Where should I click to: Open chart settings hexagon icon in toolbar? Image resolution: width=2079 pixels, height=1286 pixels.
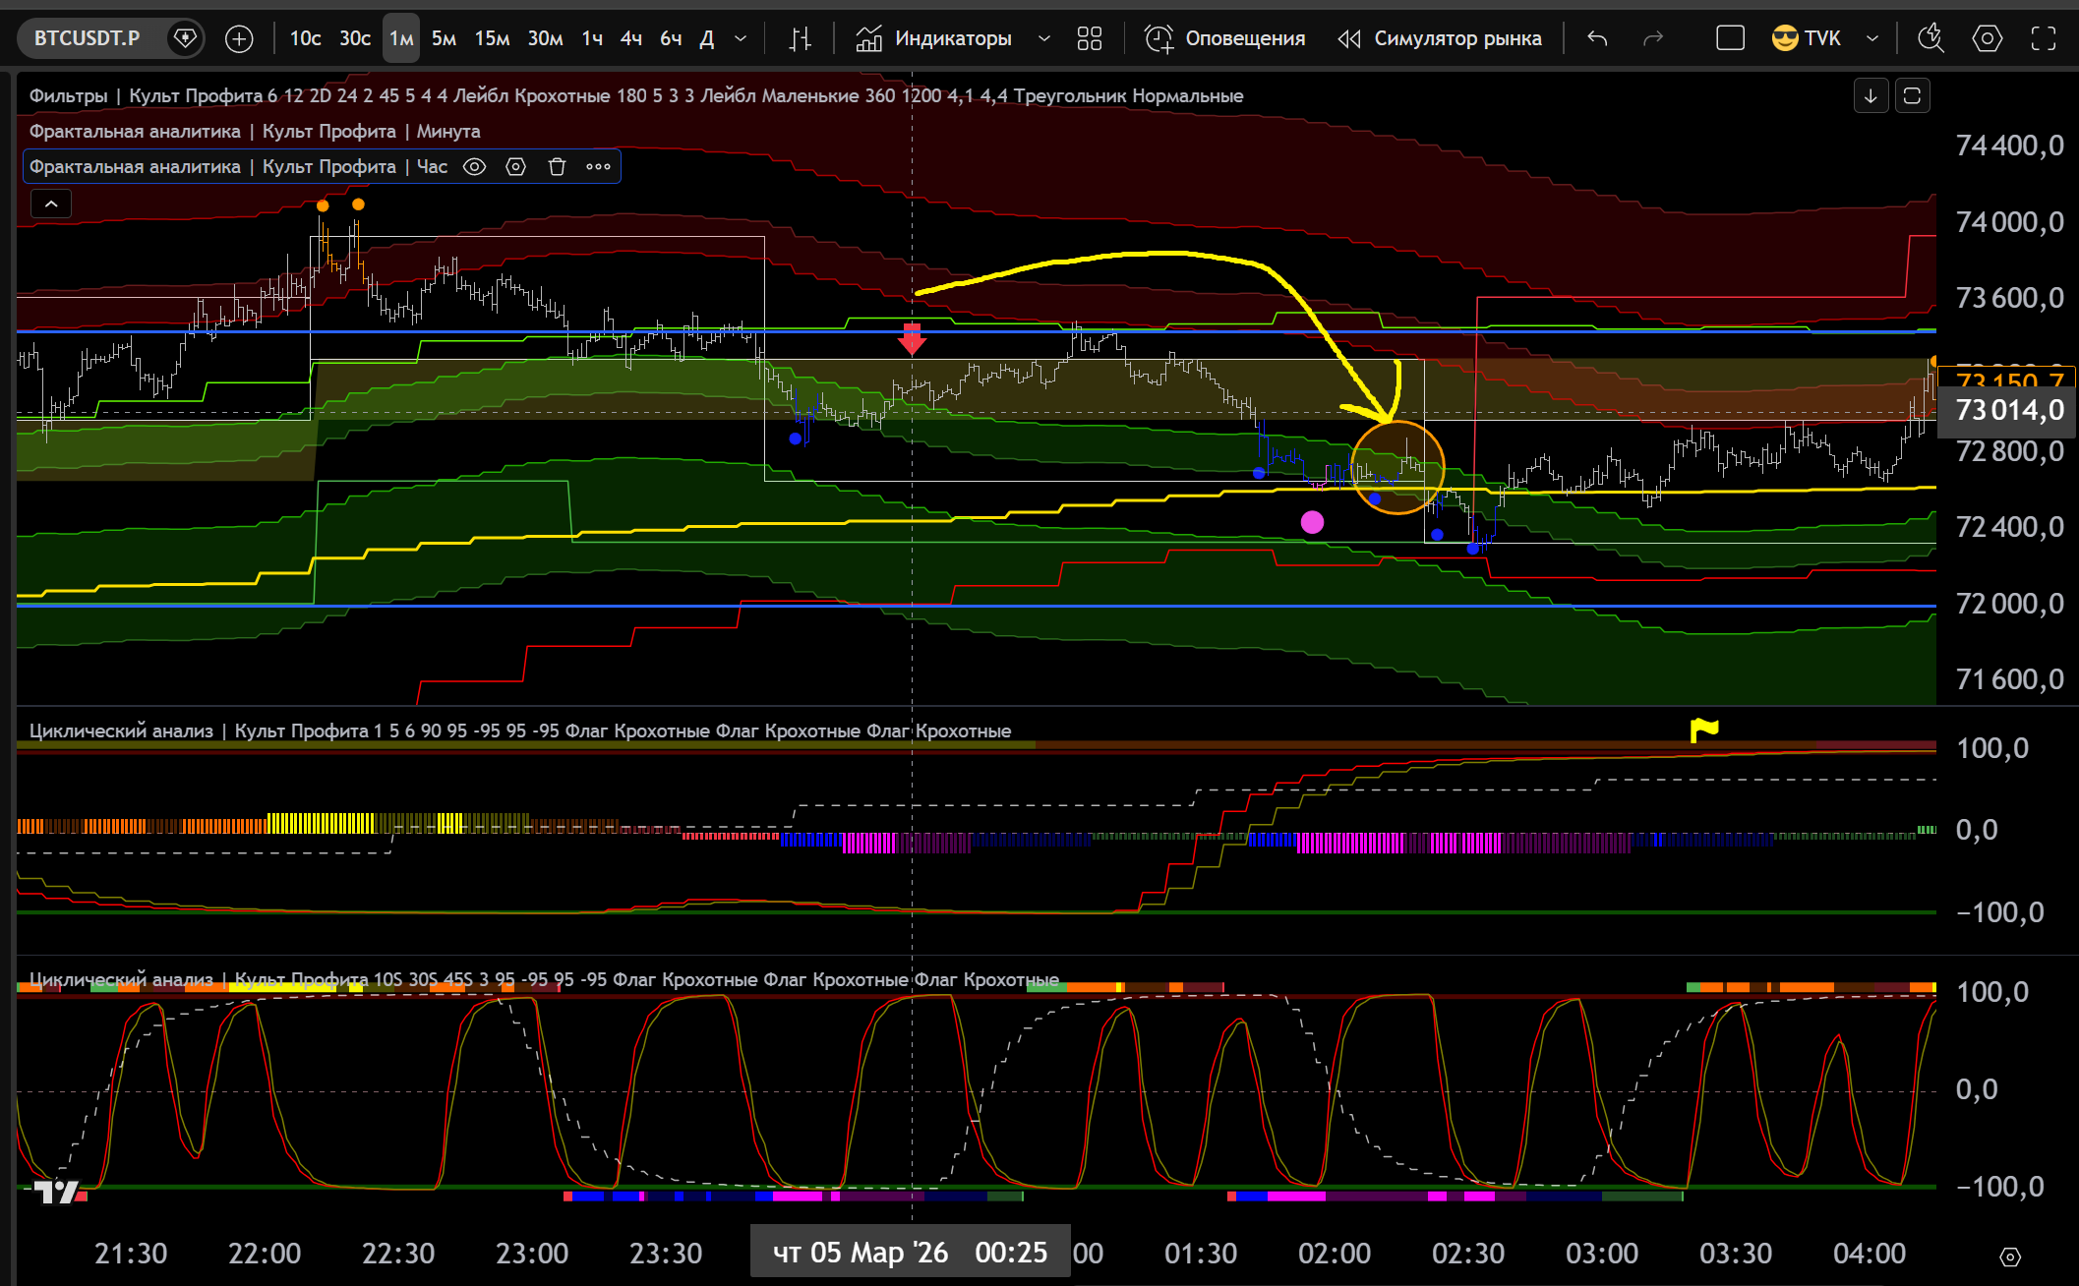(1987, 38)
